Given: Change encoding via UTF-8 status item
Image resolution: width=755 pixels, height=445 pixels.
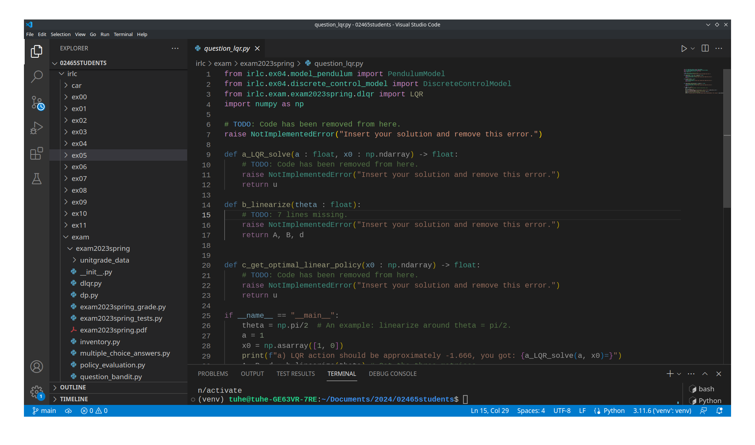Looking at the screenshot, I should coord(562,411).
